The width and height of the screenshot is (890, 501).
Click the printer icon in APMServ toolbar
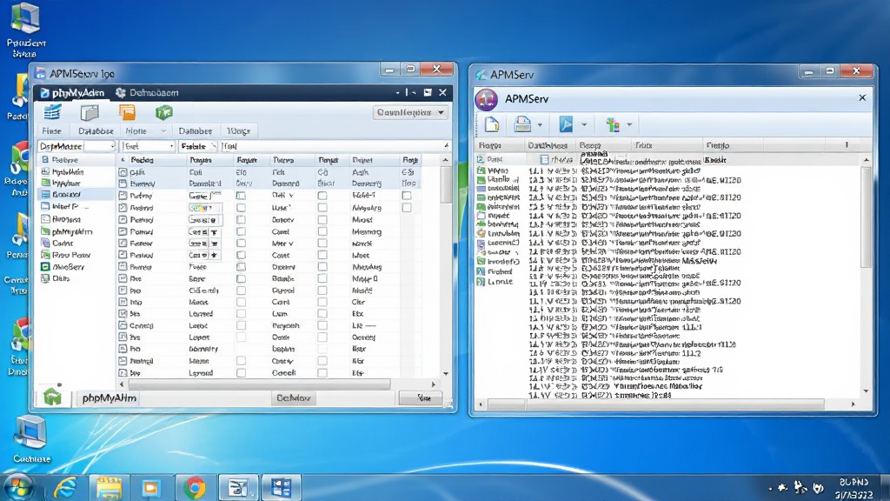(x=522, y=124)
